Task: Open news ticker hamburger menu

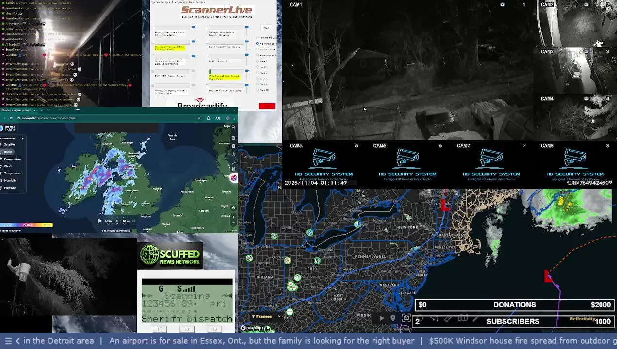Action: (x=8, y=341)
